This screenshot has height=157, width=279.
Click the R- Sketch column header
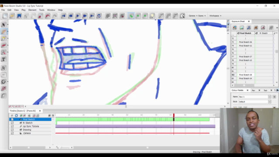coord(263,33)
